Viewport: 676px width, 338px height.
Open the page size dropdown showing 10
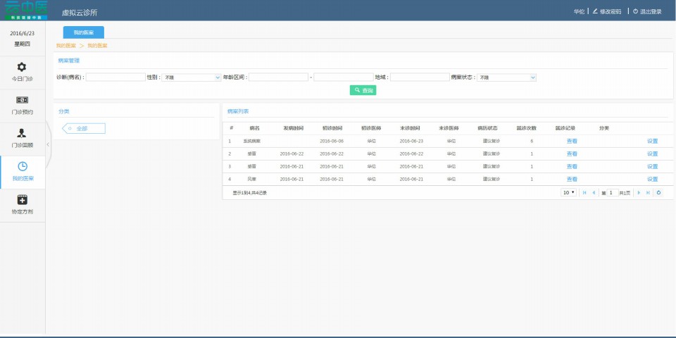click(x=568, y=192)
